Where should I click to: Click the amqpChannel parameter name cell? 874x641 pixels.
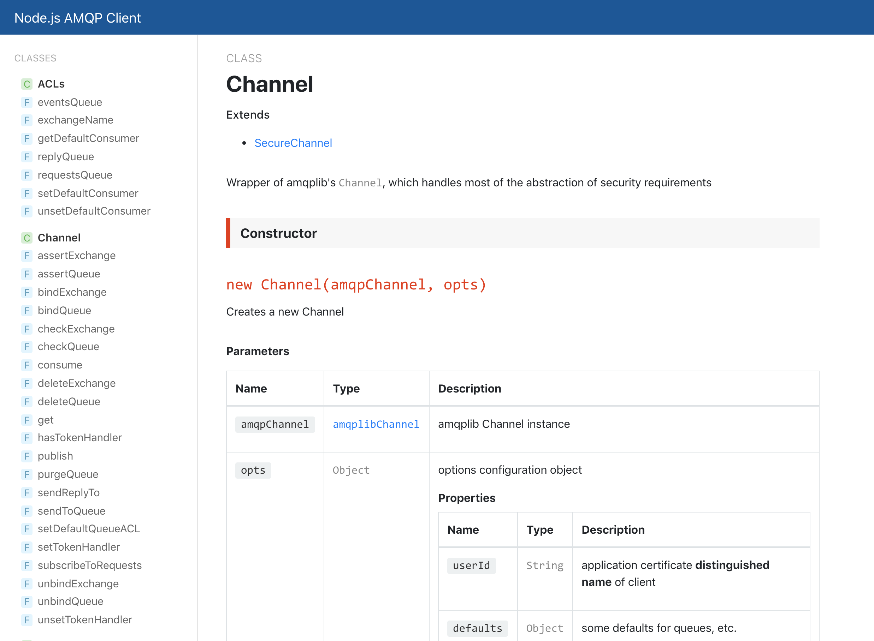(275, 425)
